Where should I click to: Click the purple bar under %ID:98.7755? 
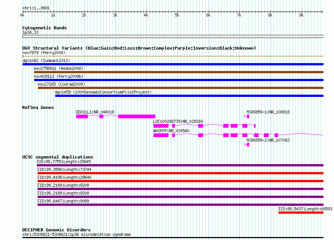pos(180,165)
